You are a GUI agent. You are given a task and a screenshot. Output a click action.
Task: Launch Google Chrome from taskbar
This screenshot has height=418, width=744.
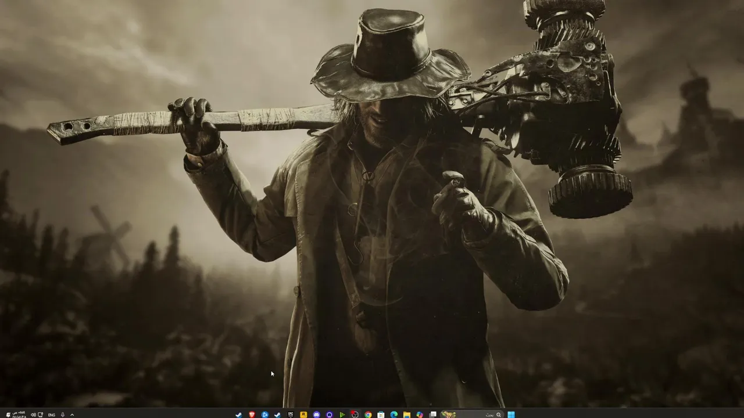(x=368, y=415)
